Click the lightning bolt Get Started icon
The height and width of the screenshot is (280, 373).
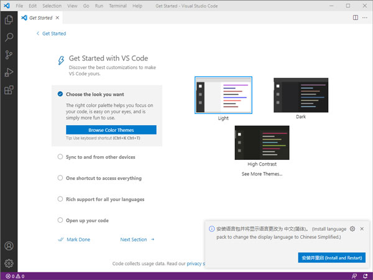coord(61,60)
